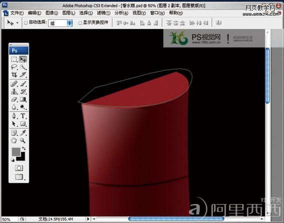
Task: Open the gray foreground color swatch
Action: [x=16, y=151]
